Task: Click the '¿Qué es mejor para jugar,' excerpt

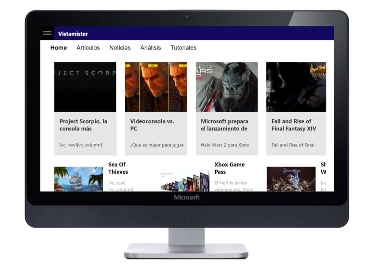Action: tap(157, 145)
